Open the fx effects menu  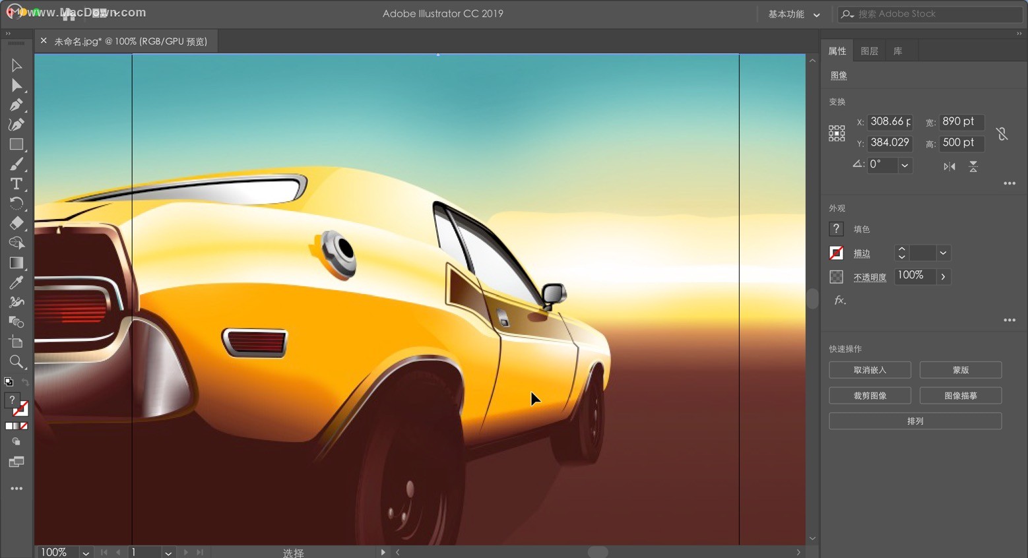pos(839,300)
